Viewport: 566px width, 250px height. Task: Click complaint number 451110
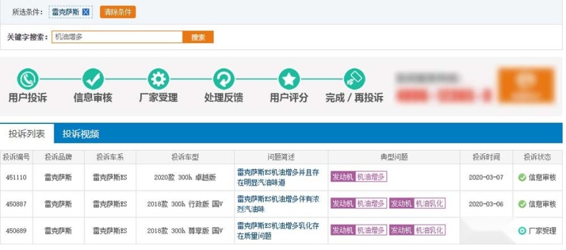[x=16, y=177]
